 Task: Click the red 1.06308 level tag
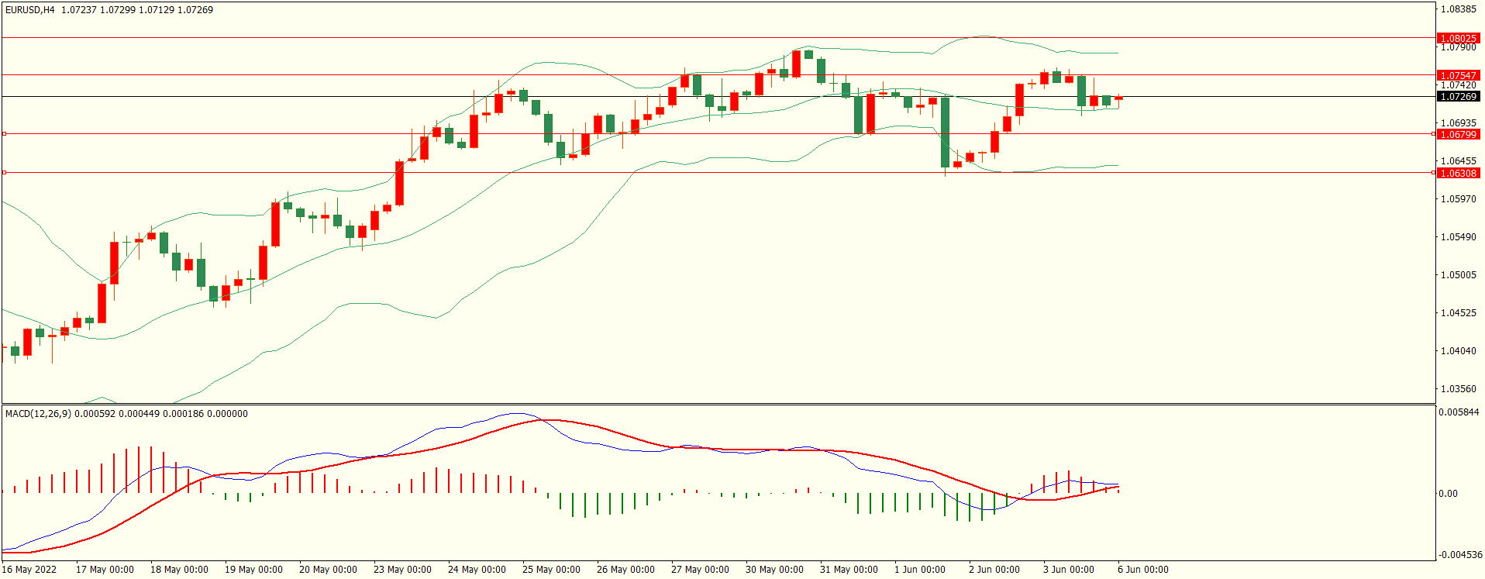click(x=1458, y=174)
